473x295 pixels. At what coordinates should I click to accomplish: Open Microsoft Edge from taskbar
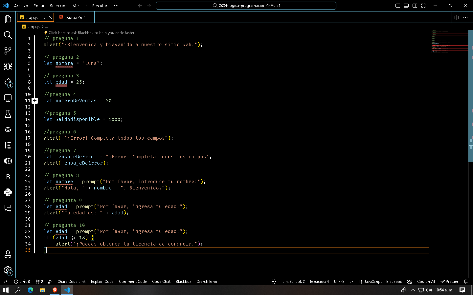[x=31, y=290]
